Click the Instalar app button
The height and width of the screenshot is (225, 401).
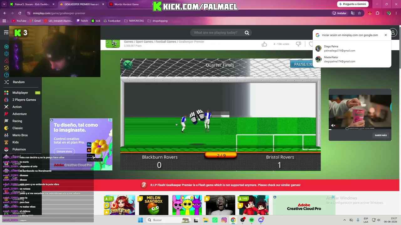coord(340,13)
